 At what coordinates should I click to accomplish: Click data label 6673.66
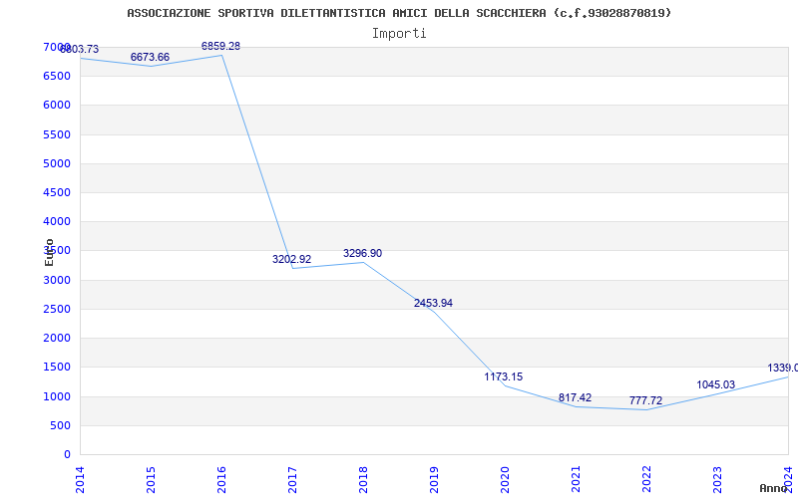click(150, 57)
